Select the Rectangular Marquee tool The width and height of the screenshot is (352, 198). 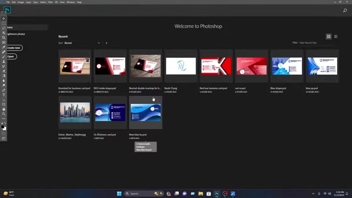(x=4, y=23)
